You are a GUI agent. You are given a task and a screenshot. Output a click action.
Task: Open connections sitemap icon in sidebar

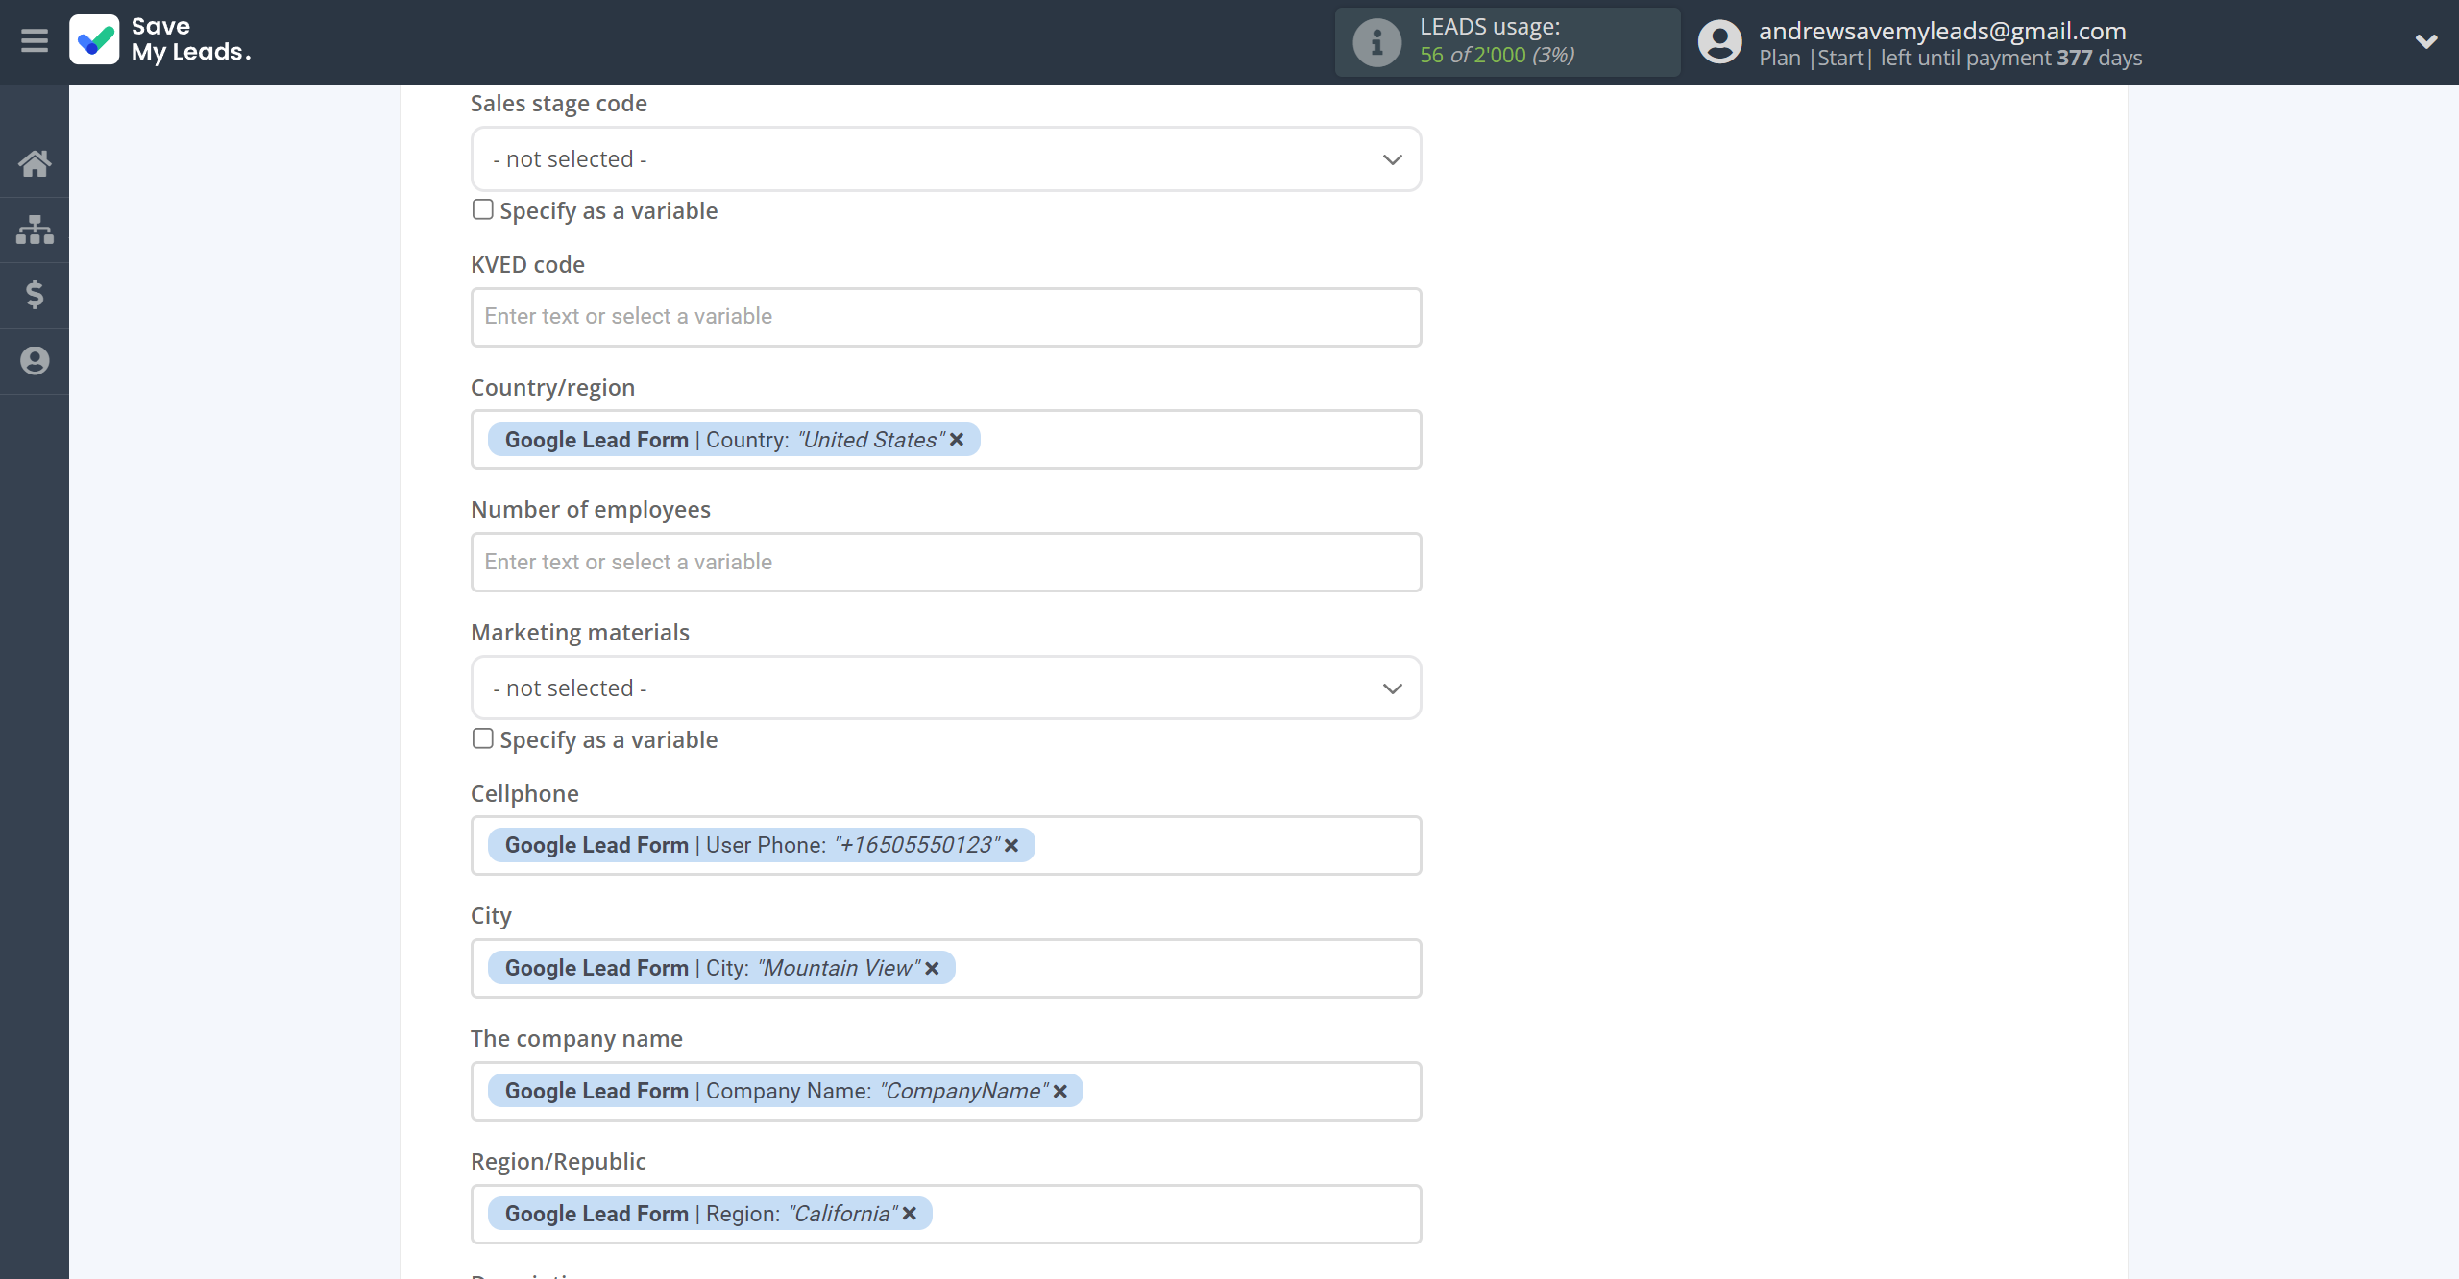click(x=35, y=229)
